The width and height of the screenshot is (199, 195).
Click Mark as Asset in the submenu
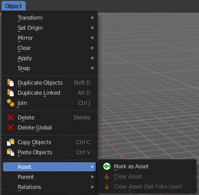147,166
